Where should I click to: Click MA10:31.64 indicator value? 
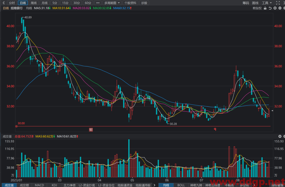click(62, 8)
